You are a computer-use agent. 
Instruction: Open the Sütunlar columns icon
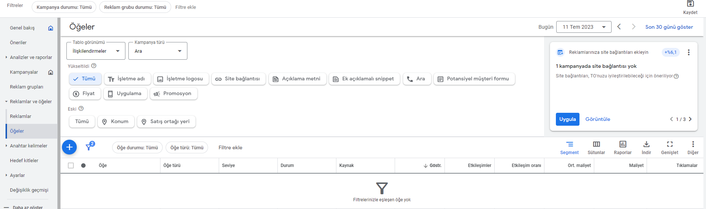pos(596,144)
